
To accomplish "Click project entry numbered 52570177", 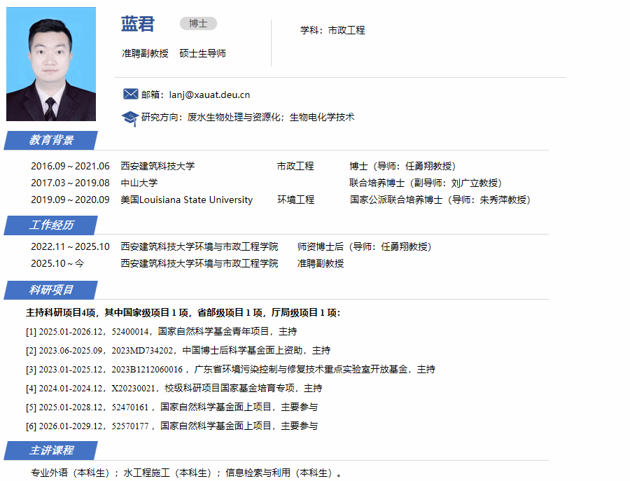I will pyautogui.click(x=171, y=426).
